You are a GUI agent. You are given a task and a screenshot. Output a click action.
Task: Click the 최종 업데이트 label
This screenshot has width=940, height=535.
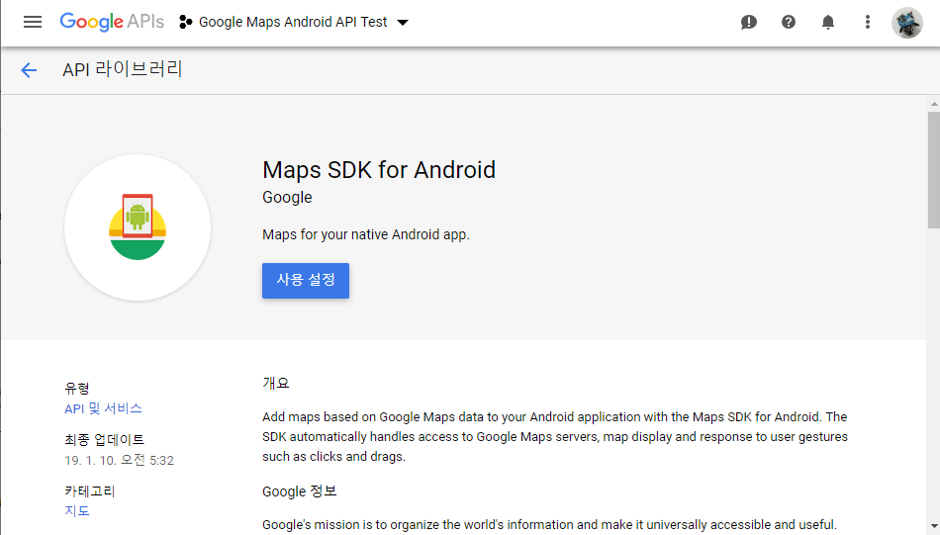coord(104,440)
